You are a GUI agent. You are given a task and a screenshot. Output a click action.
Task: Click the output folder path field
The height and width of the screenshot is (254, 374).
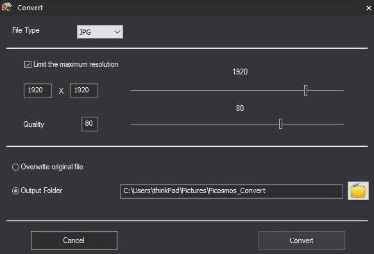(x=232, y=191)
